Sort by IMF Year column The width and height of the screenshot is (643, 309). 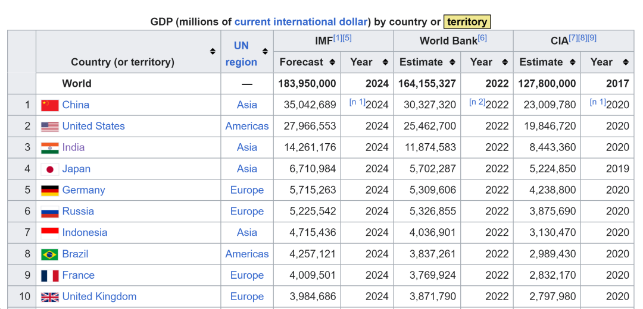(x=385, y=62)
